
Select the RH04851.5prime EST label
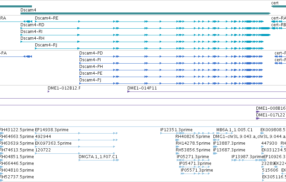tap(17, 157)
